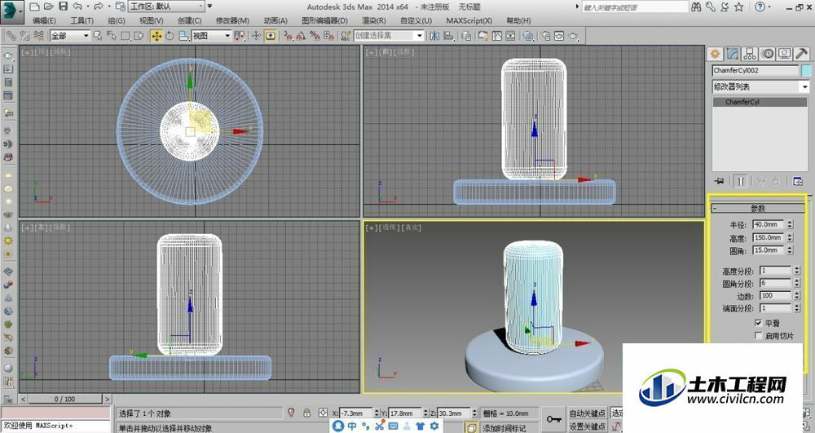Image resolution: width=815 pixels, height=433 pixels.
Task: Switch to the Display panel tab
Action: (784, 54)
